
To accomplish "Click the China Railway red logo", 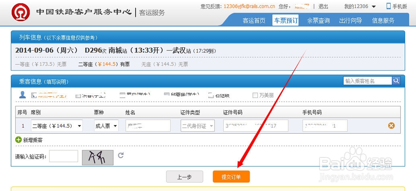I will pyautogui.click(x=21, y=12).
